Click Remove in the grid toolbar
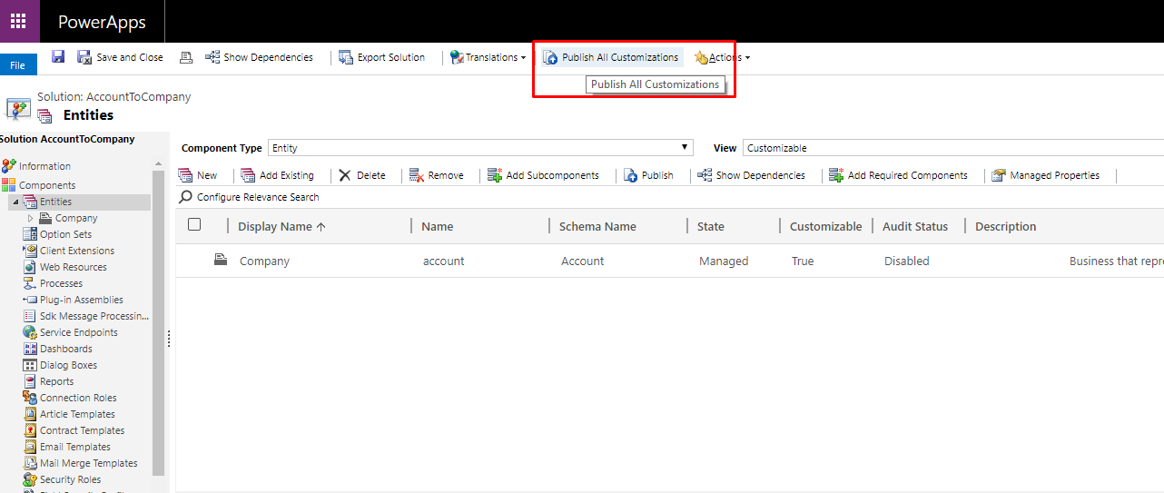 pyautogui.click(x=437, y=175)
